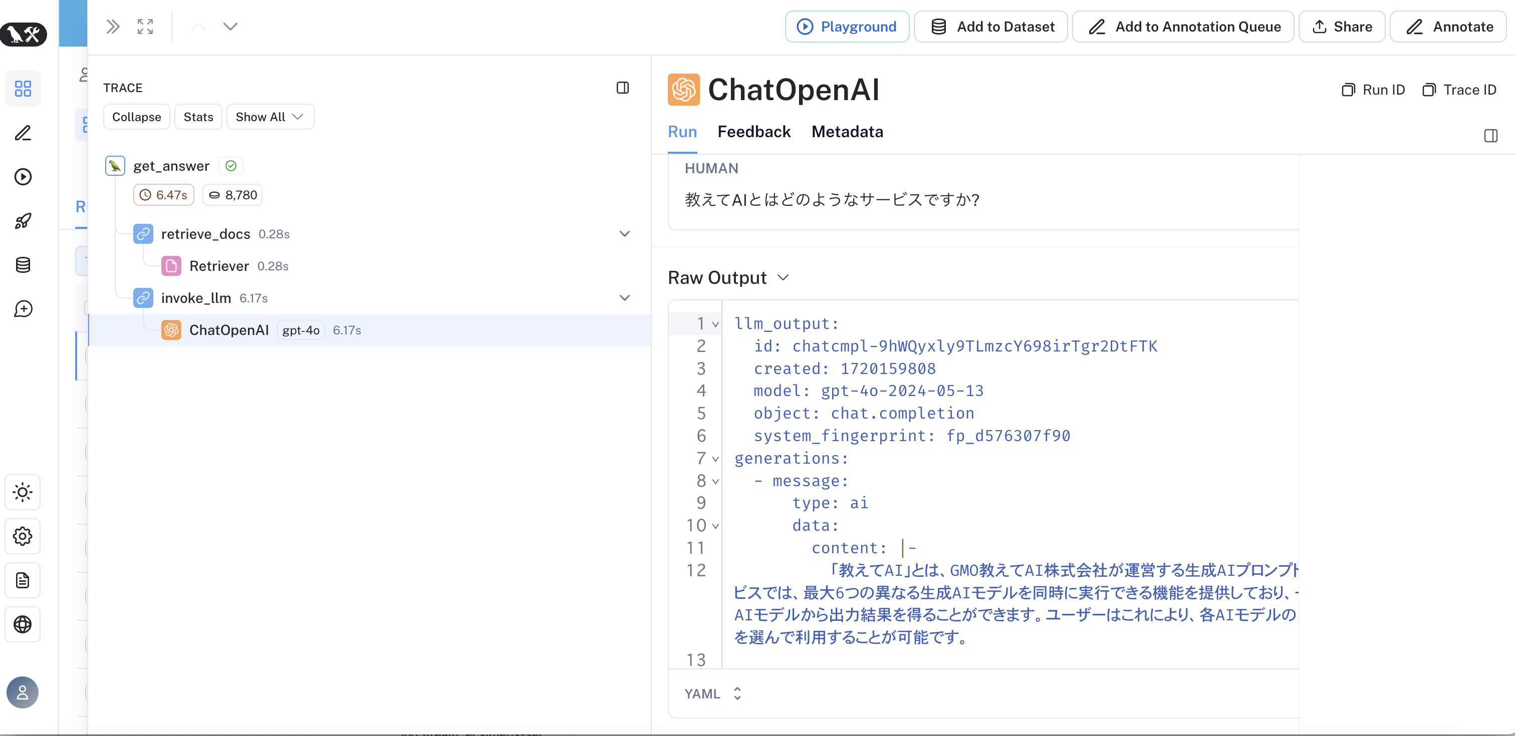1515x736 pixels.
Task: Click the system_fingerprint line in output
Action: pos(912,436)
